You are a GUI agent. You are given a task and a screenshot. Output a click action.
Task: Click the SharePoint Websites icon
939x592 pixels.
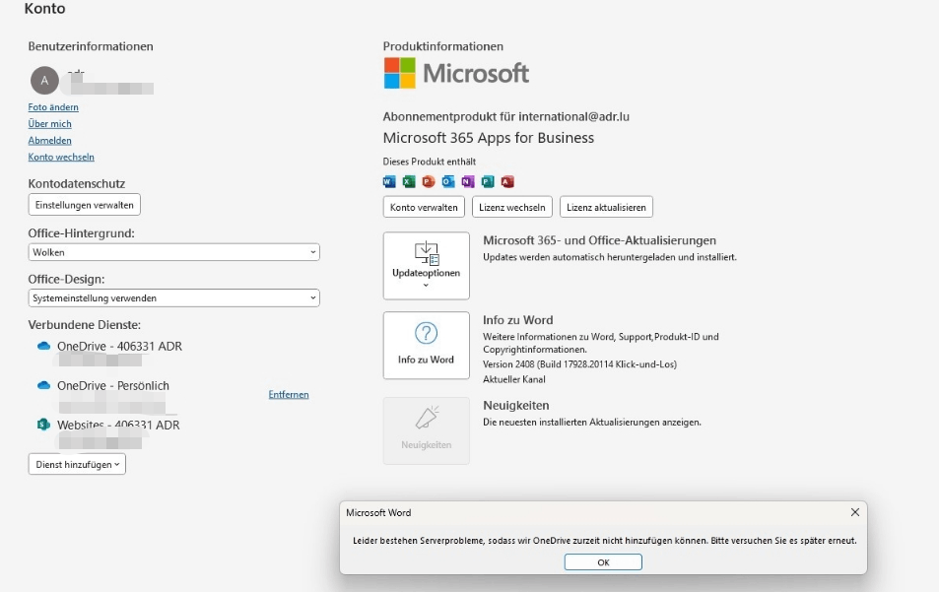tap(43, 425)
